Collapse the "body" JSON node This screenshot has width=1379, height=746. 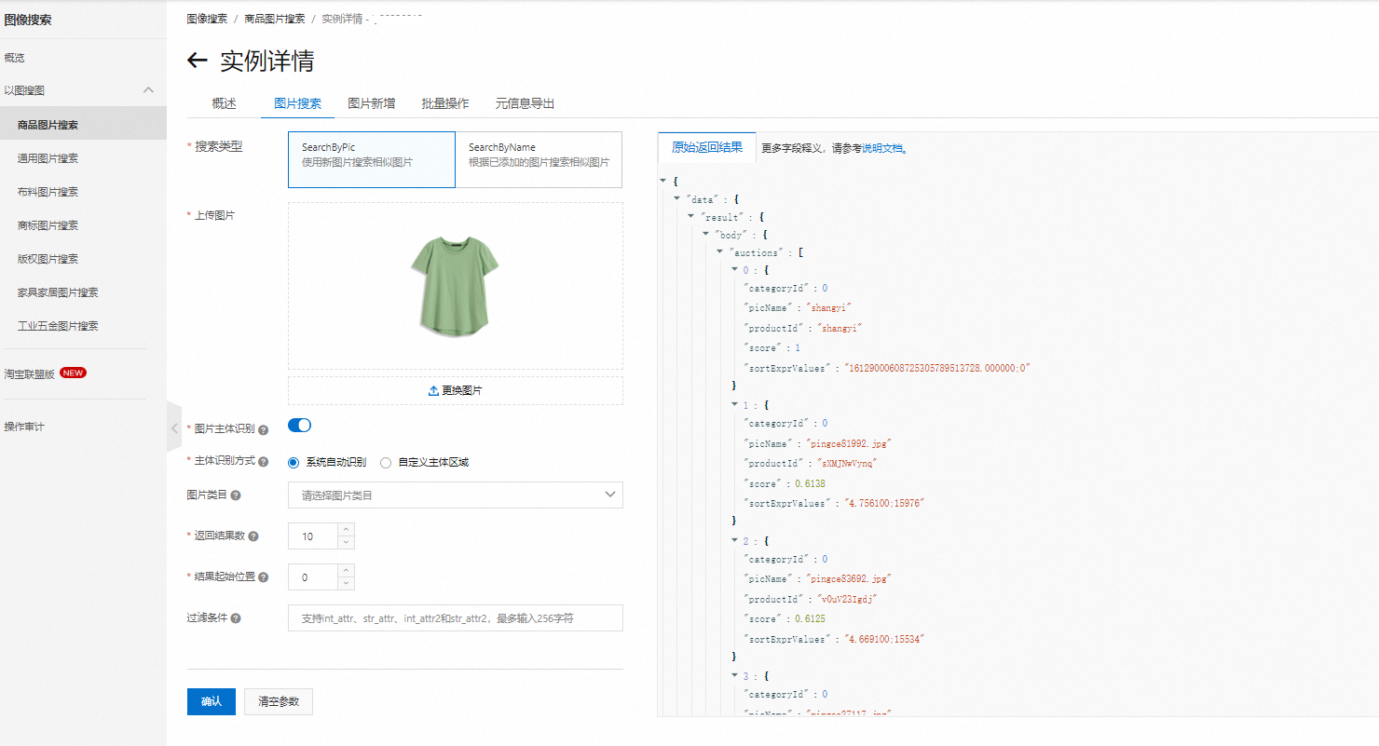click(x=706, y=234)
